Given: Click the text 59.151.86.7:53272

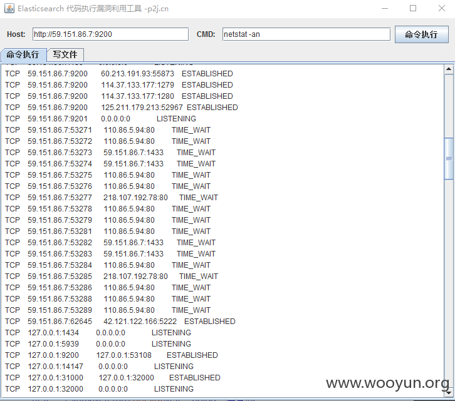Looking at the screenshot, I should tap(60, 141).
